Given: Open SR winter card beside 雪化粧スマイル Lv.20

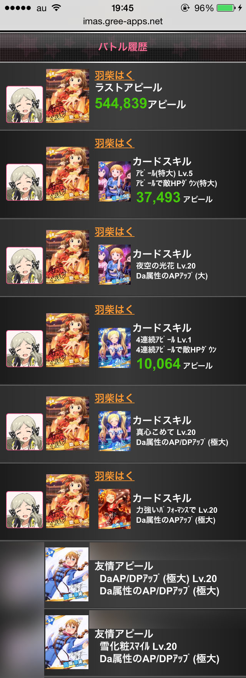Looking at the screenshot, I should pyautogui.click(x=67, y=642).
